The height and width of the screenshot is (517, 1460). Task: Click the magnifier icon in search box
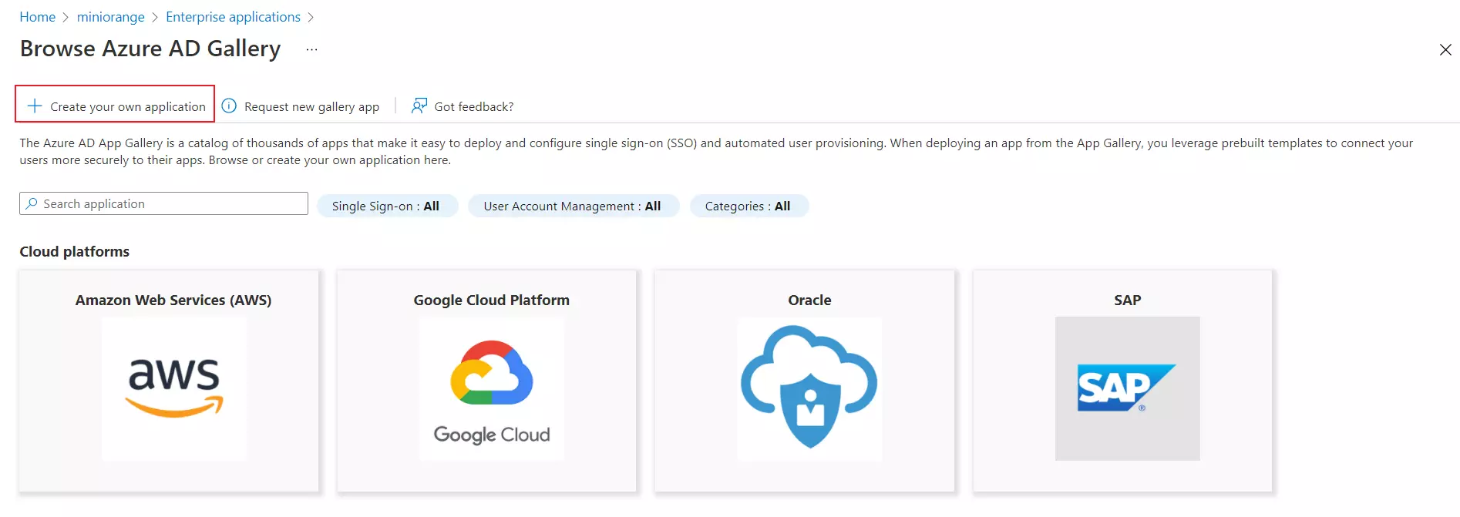[x=32, y=204]
